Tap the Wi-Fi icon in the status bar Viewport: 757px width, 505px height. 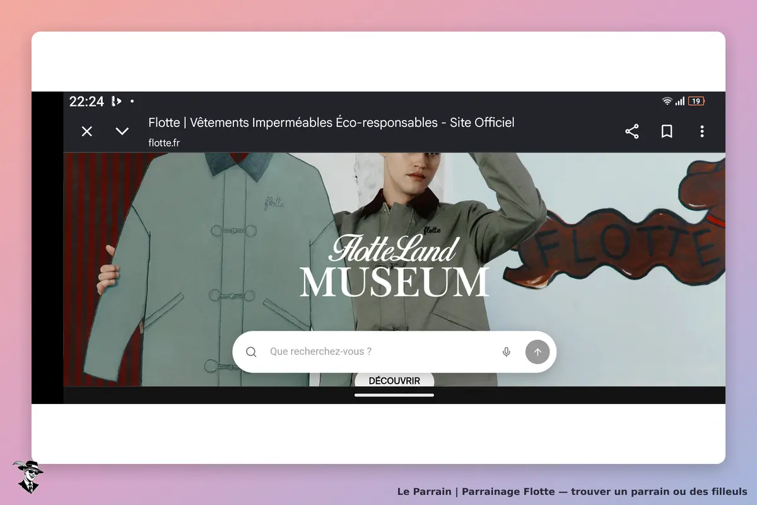click(x=667, y=101)
